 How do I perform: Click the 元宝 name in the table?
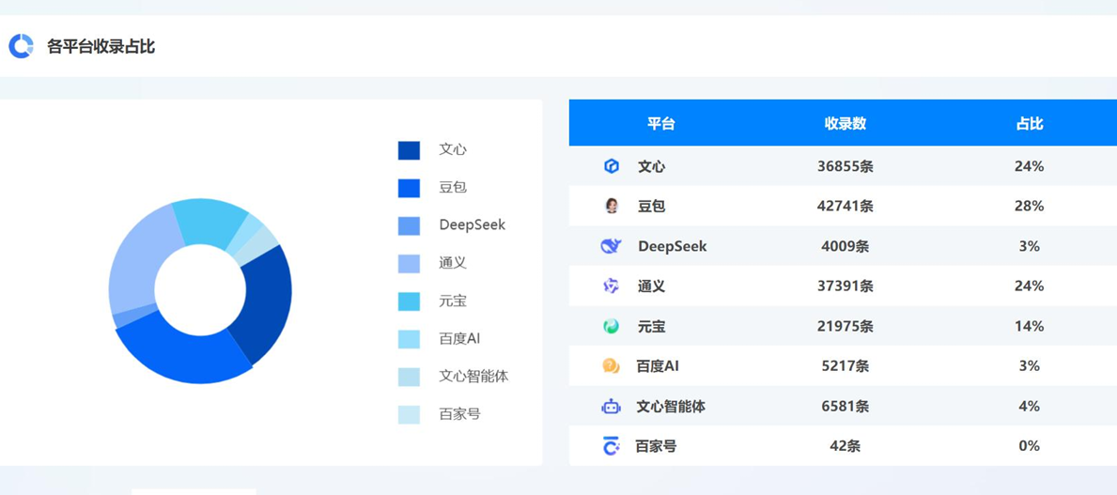[x=651, y=326]
